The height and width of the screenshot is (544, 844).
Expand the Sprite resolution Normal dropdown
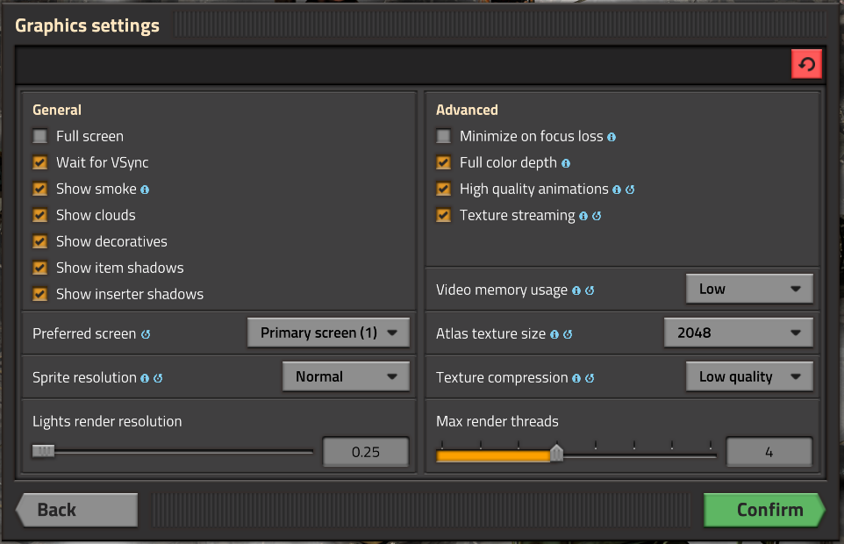[346, 377]
